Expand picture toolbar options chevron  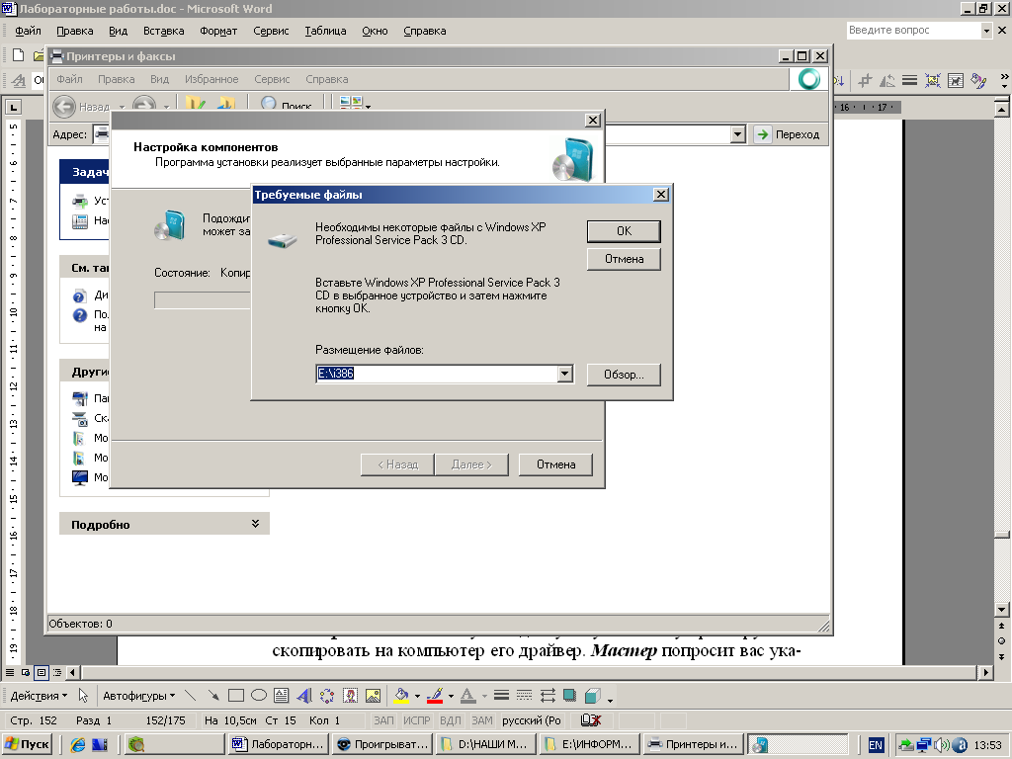click(1004, 81)
